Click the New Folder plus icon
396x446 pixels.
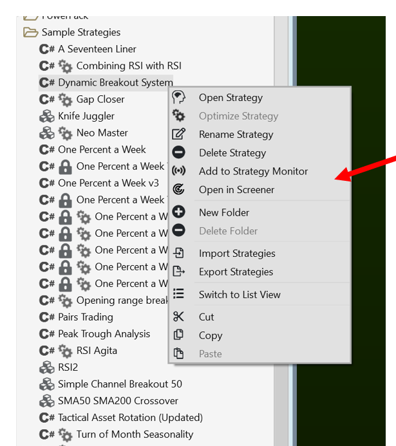click(179, 212)
